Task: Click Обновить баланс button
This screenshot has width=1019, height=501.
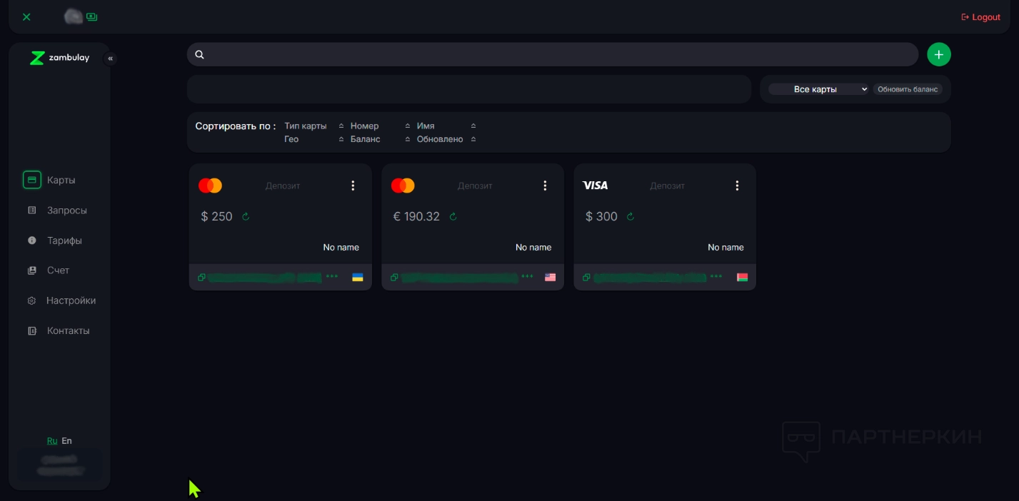Action: (908, 89)
